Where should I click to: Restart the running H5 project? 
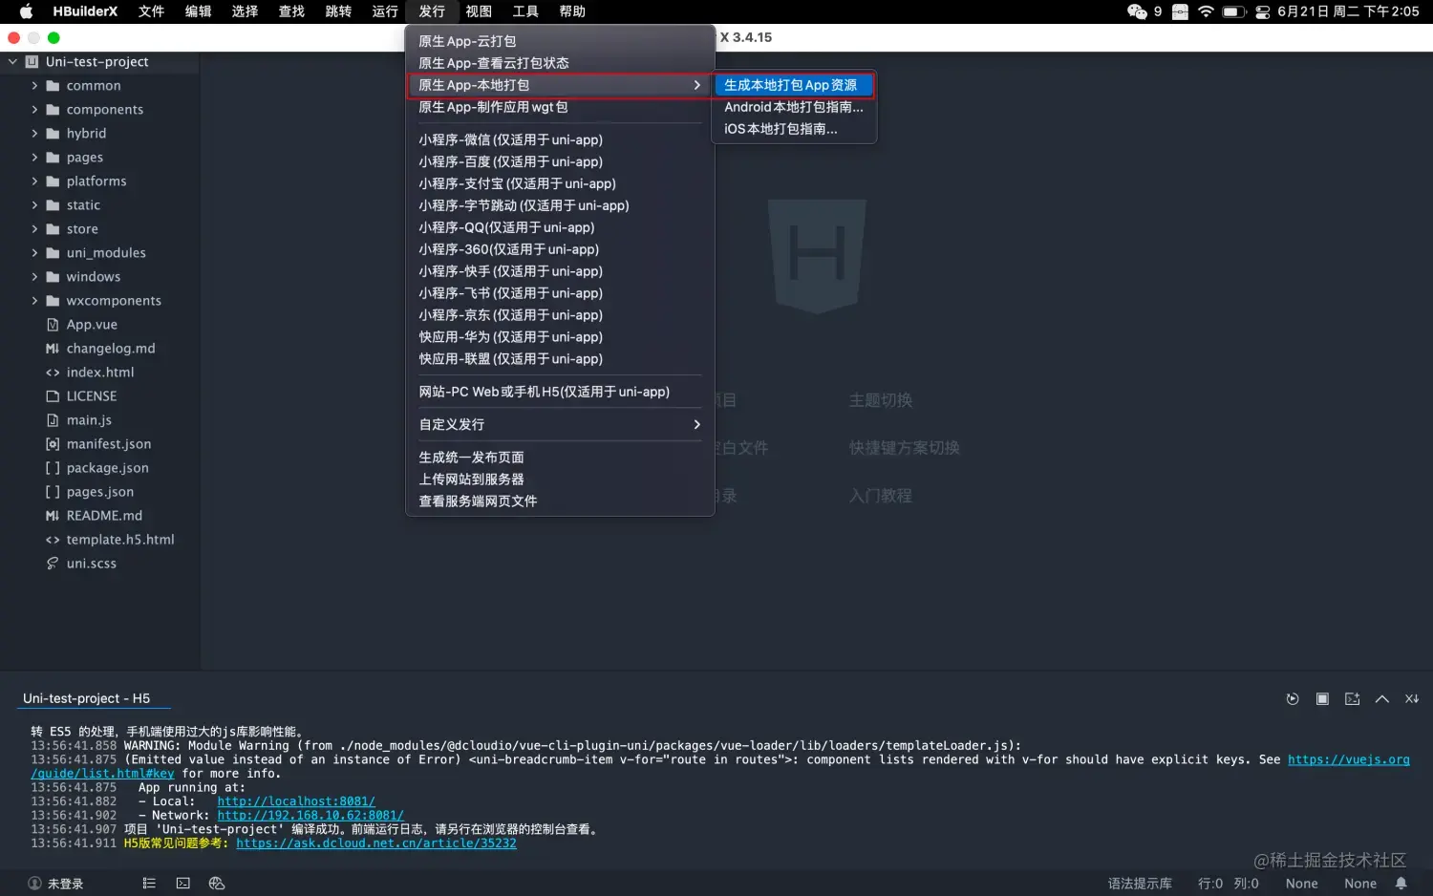pyautogui.click(x=1293, y=698)
